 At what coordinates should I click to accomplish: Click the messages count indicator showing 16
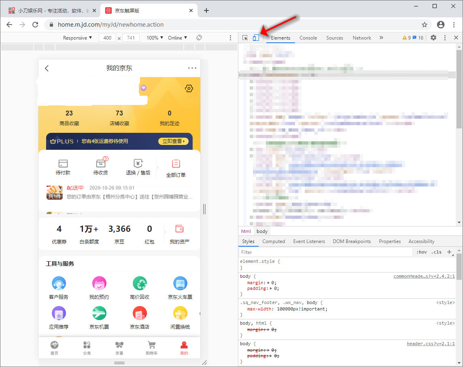[418, 38]
